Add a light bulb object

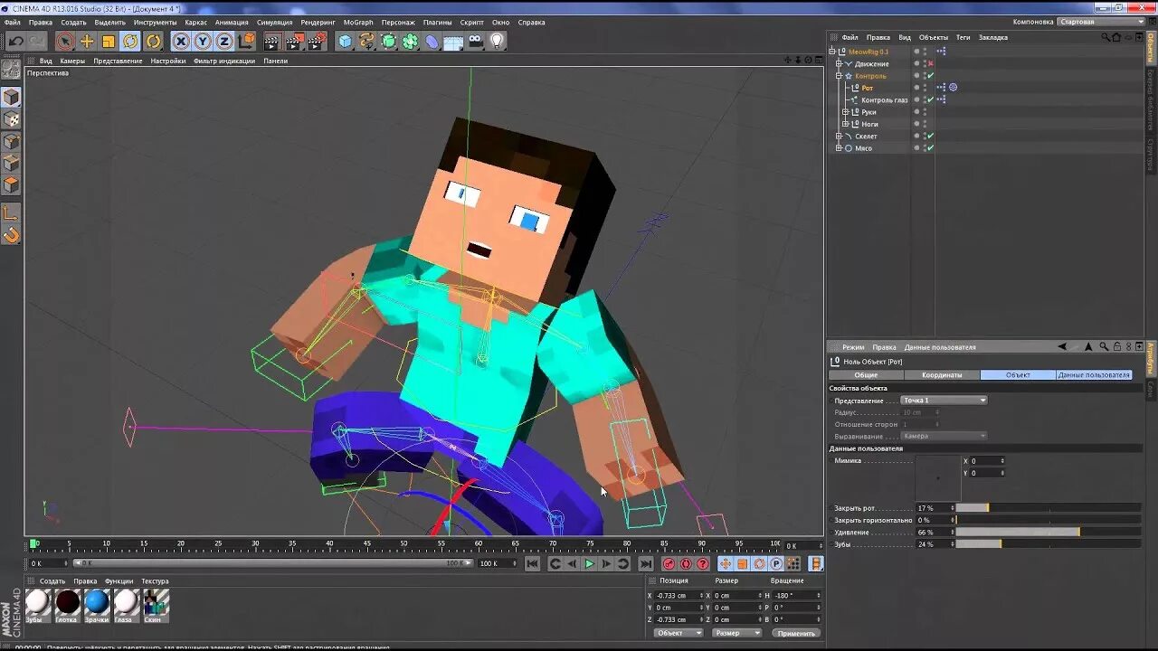498,41
